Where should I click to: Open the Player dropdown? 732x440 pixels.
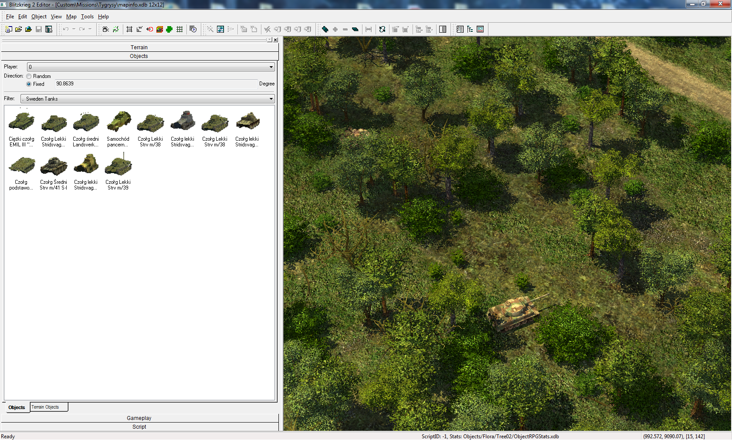tap(151, 67)
